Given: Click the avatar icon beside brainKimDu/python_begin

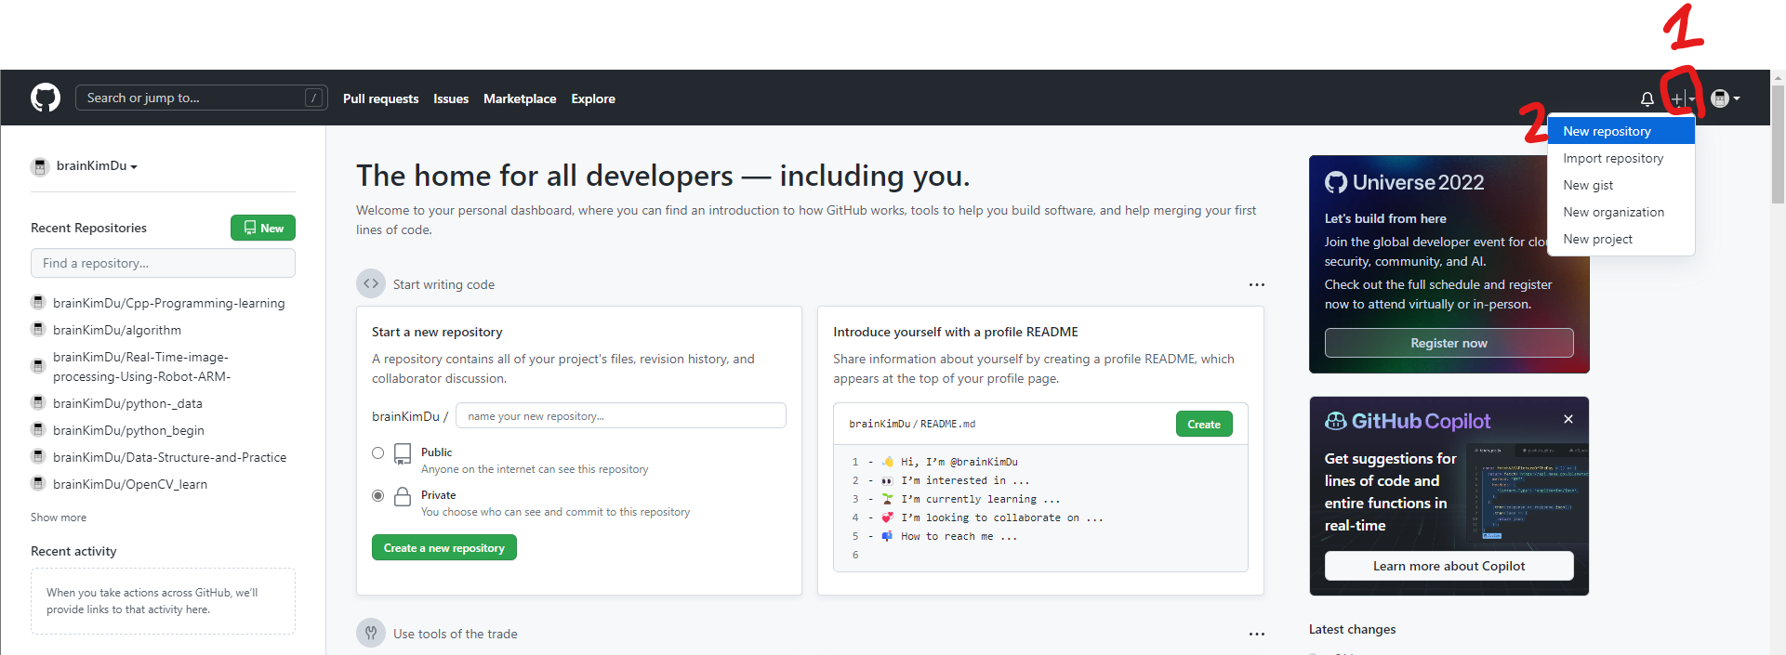Looking at the screenshot, I should pyautogui.click(x=38, y=429).
